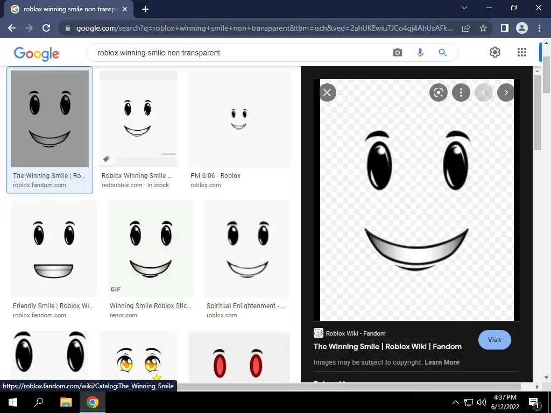Select The Winning Smile gray thumbnail
The width and height of the screenshot is (551, 413).
pyautogui.click(x=50, y=119)
